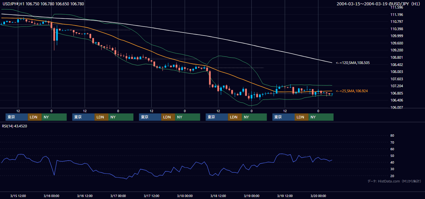
Task: Click the rightmost 東京 session block
Action: [283, 117]
